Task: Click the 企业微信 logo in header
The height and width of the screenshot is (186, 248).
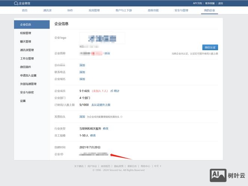Action: pyautogui.click(x=22, y=3)
